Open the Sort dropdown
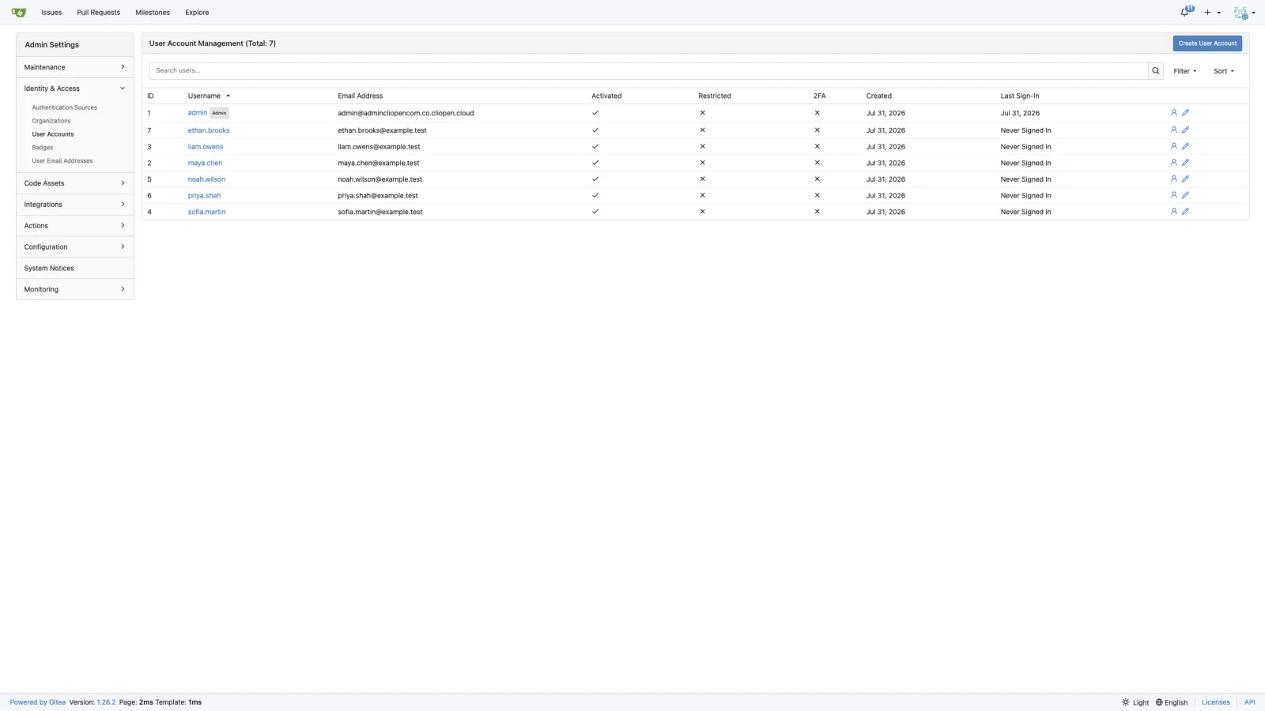The image size is (1265, 711). click(x=1223, y=71)
